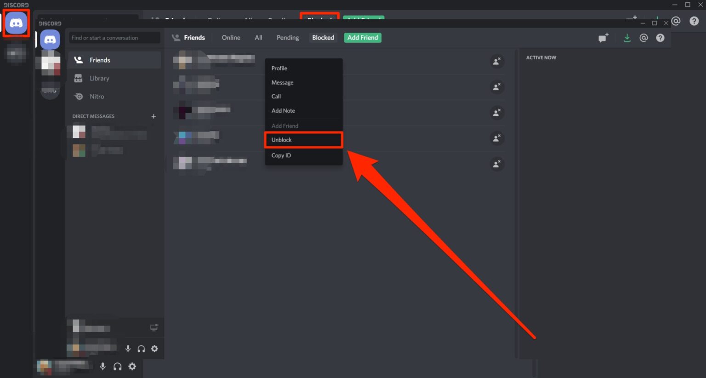Mute the microphone in user panel
The height and width of the screenshot is (378, 706).
128,349
